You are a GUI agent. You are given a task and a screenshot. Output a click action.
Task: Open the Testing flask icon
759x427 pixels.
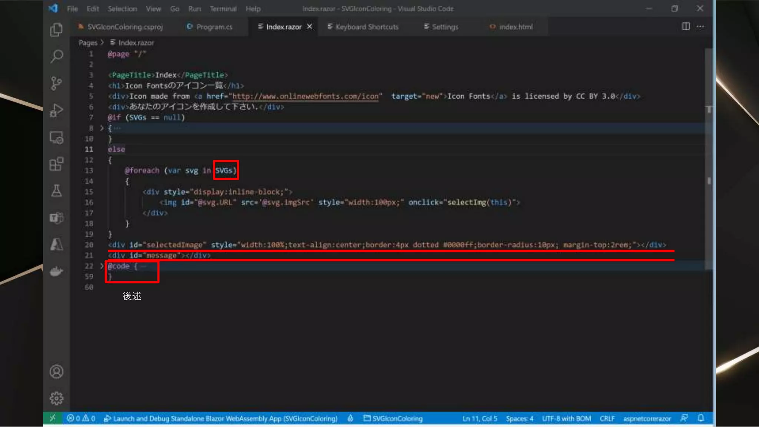coord(56,191)
